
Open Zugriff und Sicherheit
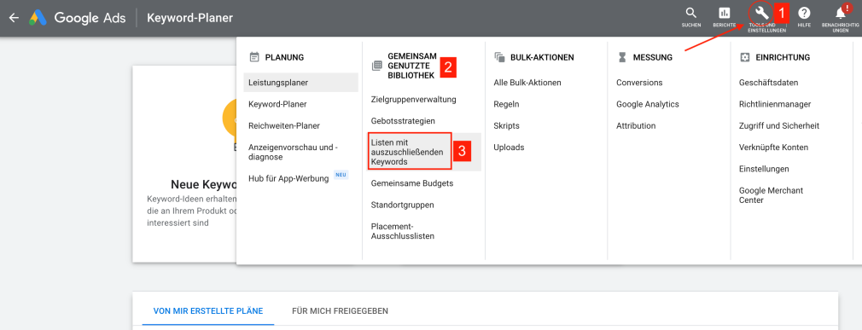pyautogui.click(x=779, y=125)
